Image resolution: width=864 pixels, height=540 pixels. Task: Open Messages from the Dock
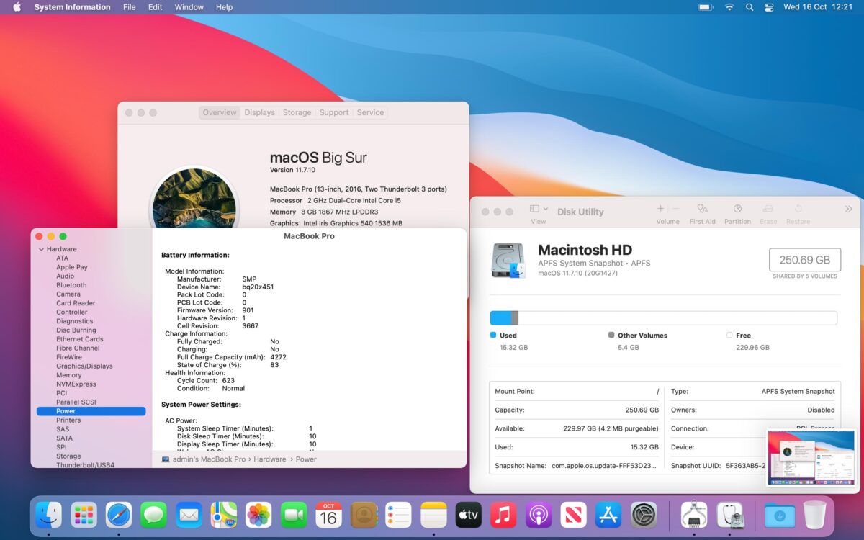154,515
